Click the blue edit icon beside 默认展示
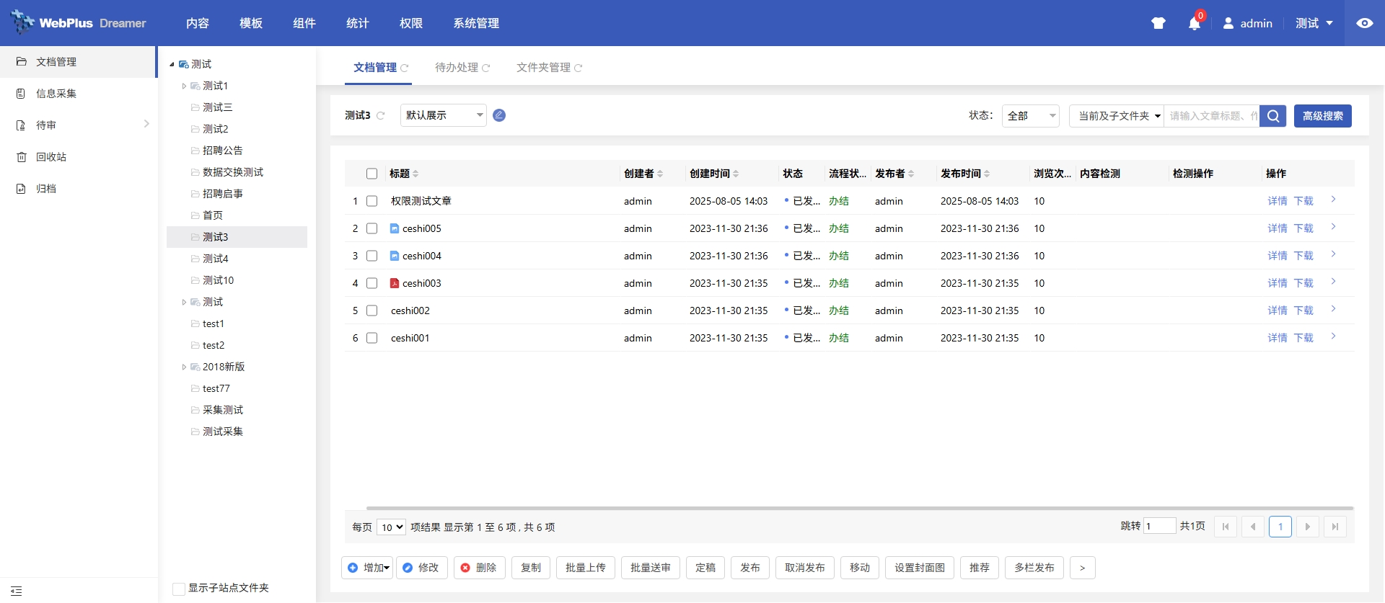Screen dimensions: 1385x603 pyautogui.click(x=499, y=115)
